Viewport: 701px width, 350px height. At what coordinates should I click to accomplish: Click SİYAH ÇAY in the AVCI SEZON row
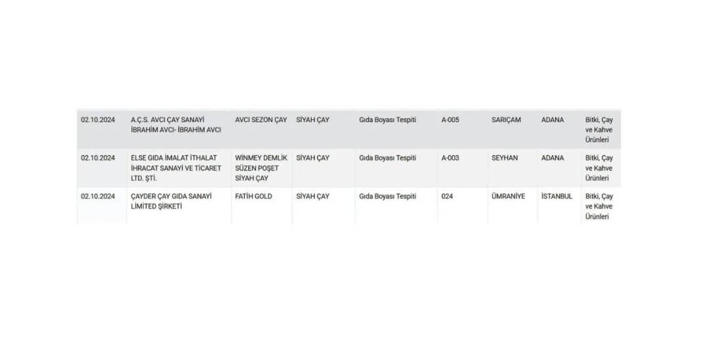(x=312, y=120)
